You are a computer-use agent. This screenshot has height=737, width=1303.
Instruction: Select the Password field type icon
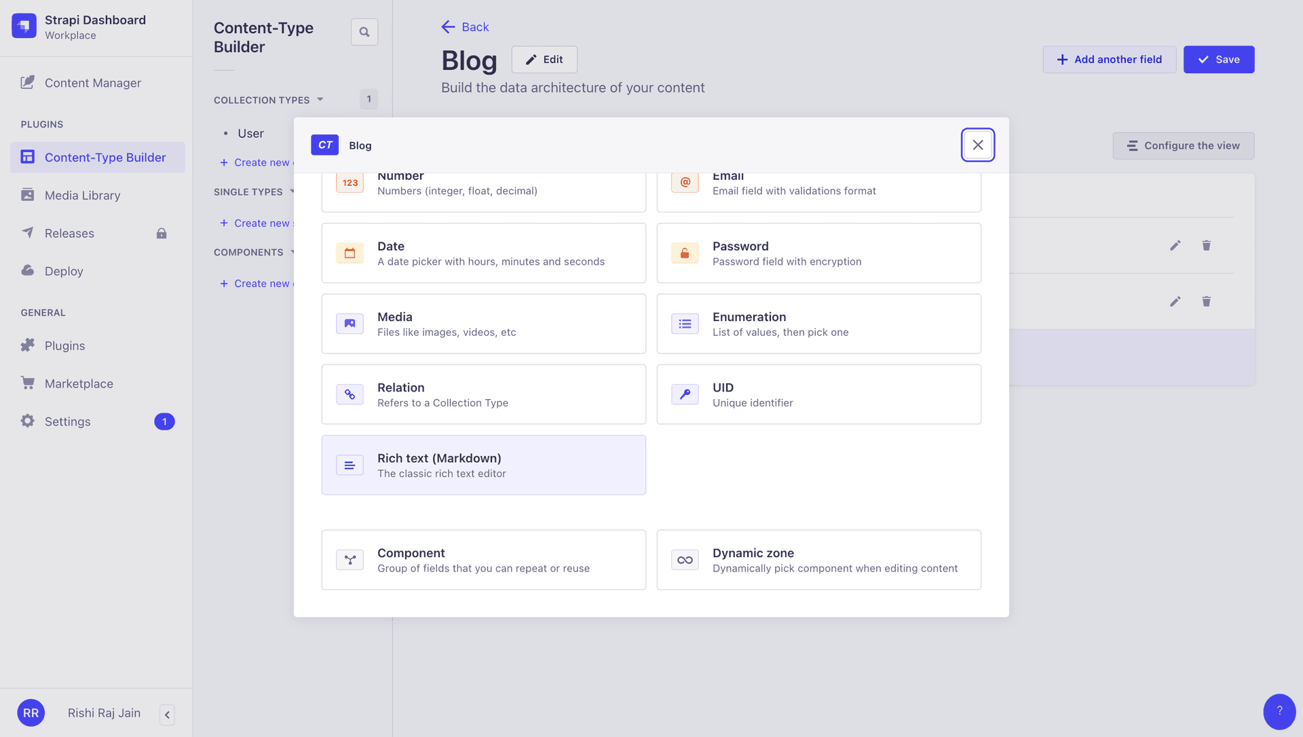(685, 252)
